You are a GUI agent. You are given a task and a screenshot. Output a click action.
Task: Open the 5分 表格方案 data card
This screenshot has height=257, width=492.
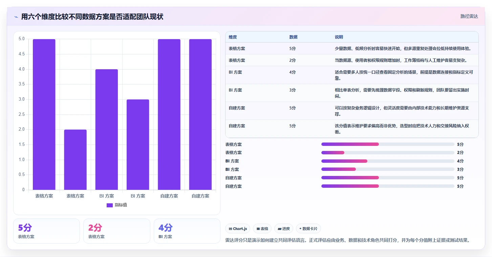click(46, 231)
